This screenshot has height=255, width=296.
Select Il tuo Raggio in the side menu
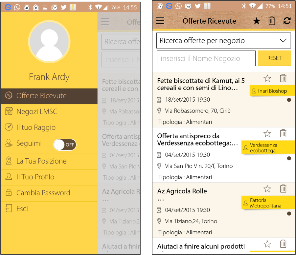click(35, 128)
